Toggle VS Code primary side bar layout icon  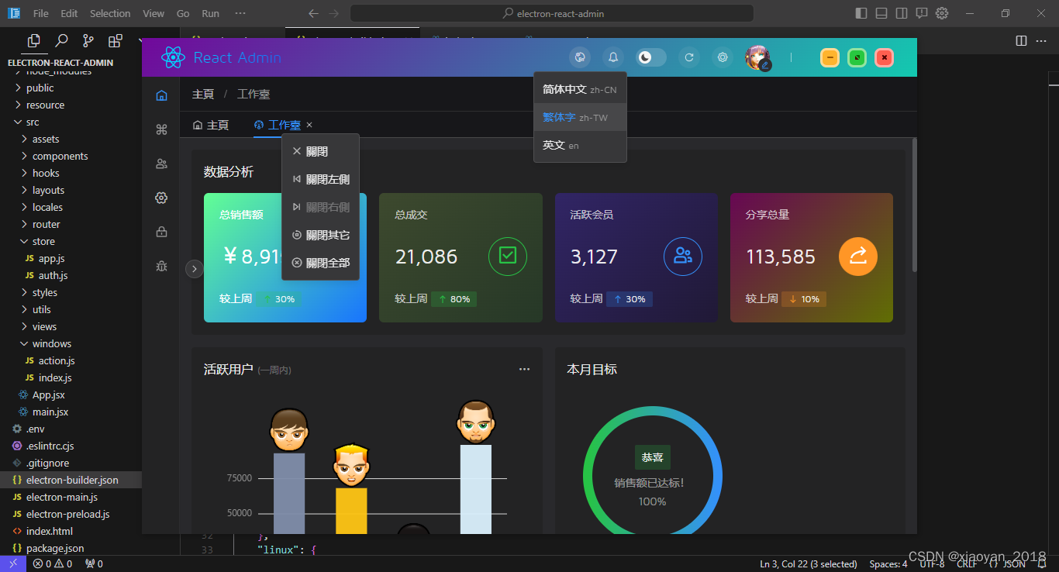pyautogui.click(x=861, y=13)
